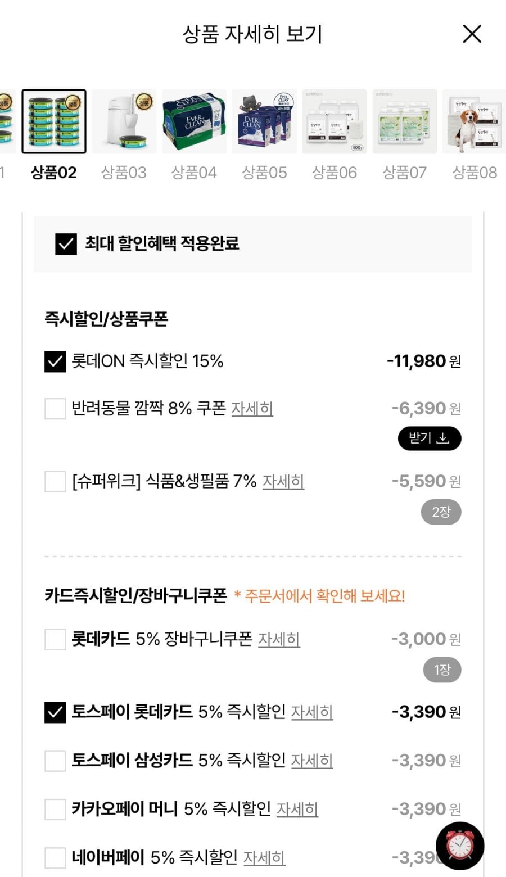Open the 상품04 Ever Clean green box thumbnail

194,121
